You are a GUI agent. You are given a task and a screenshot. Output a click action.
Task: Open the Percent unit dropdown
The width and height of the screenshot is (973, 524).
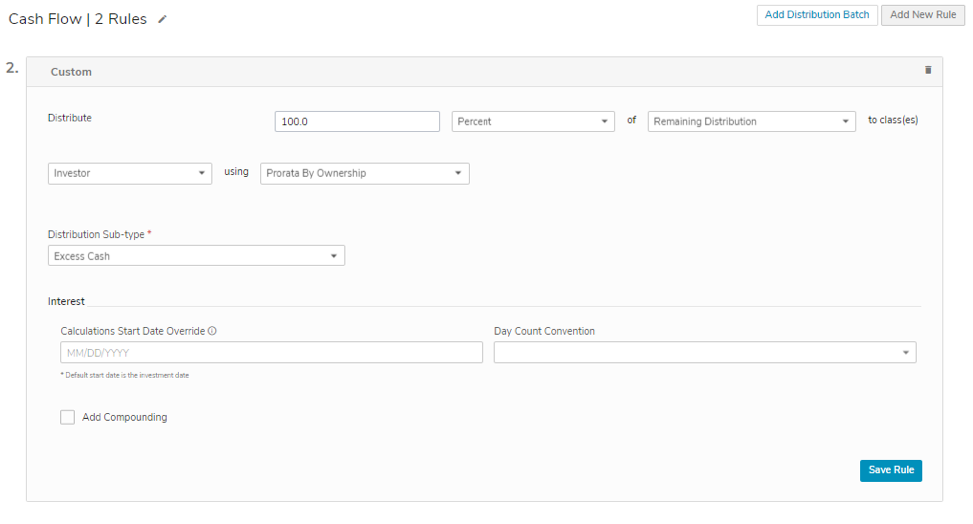tap(533, 121)
